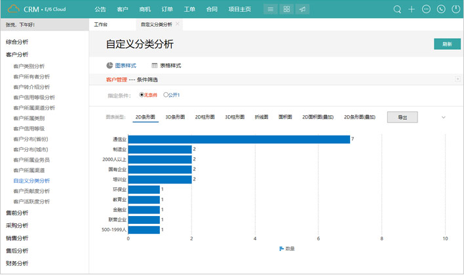Click the 导出 export button

402,117
